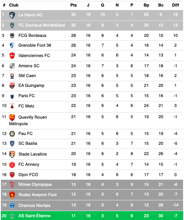The height and width of the screenshot is (220, 184).
Task: Sort by Diff column header
Action: coord(176,5)
